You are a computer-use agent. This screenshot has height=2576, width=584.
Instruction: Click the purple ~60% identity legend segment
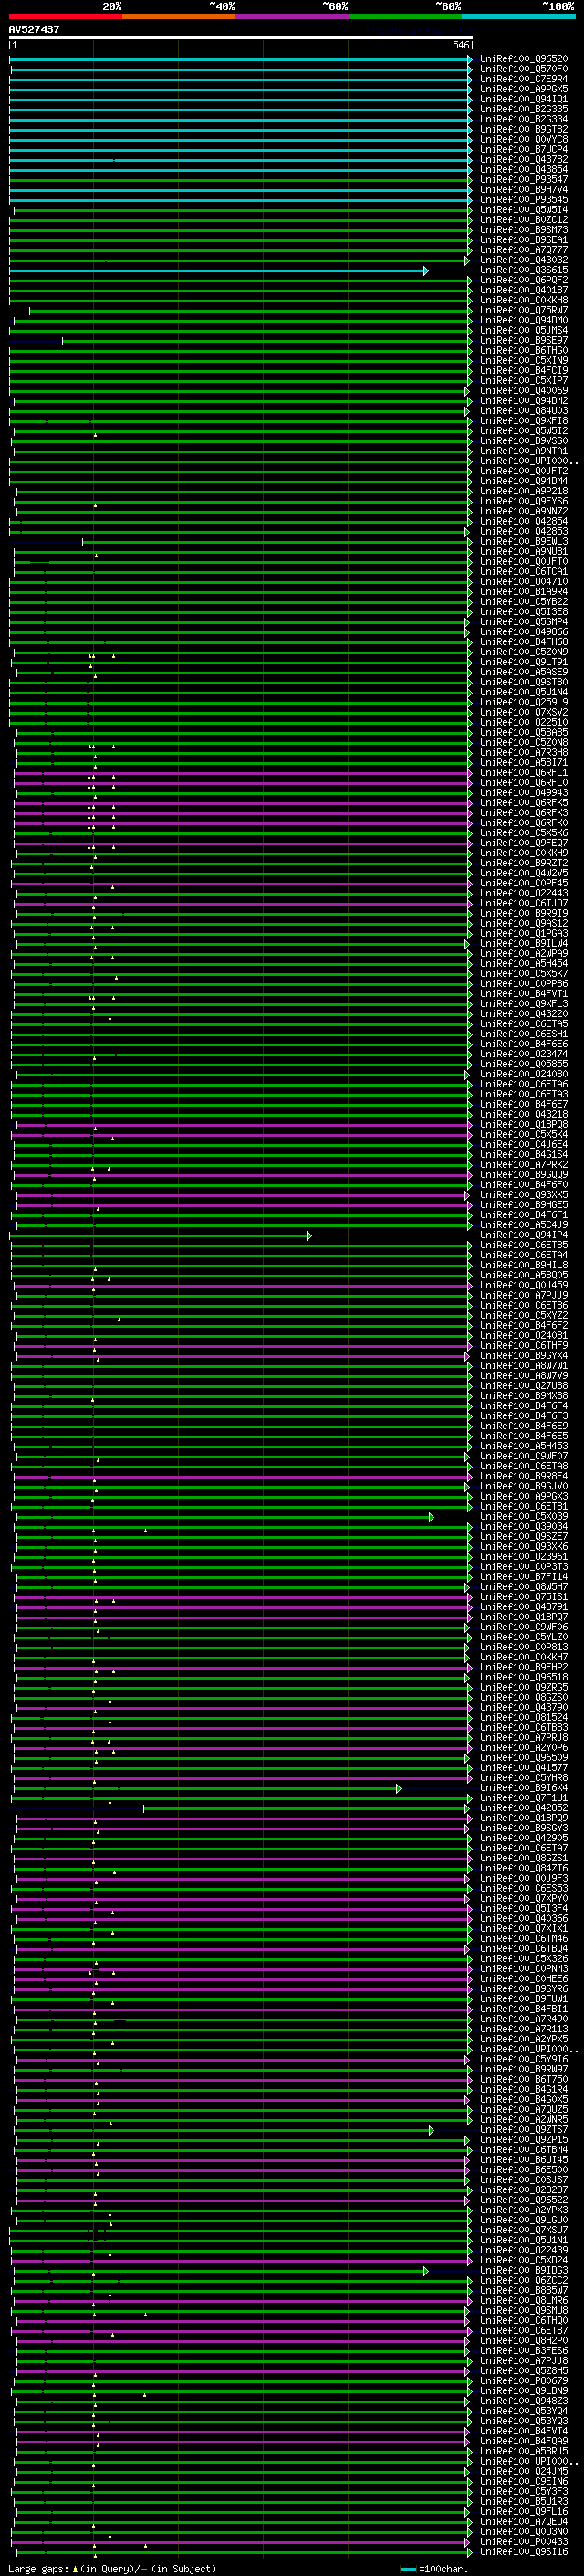point(293,16)
